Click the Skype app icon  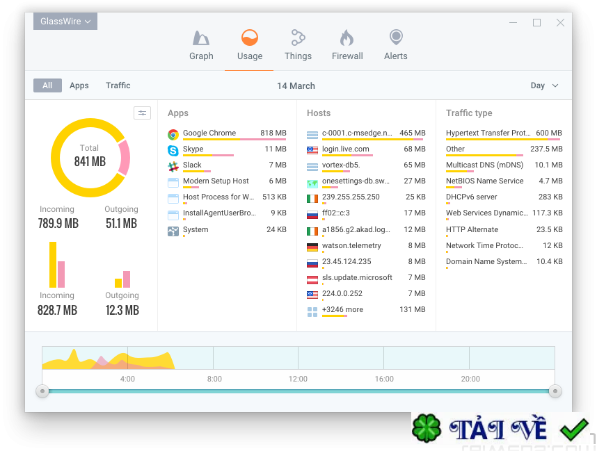173,150
